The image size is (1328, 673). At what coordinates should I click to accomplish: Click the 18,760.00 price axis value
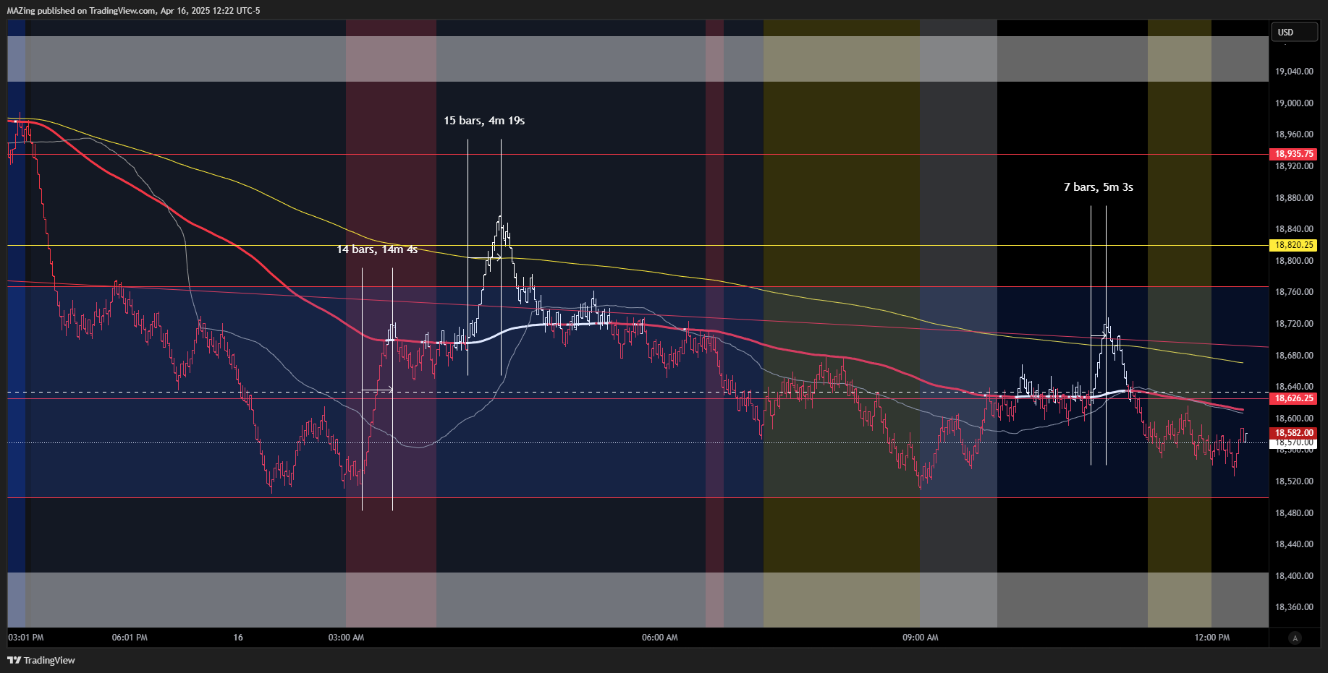(x=1294, y=292)
